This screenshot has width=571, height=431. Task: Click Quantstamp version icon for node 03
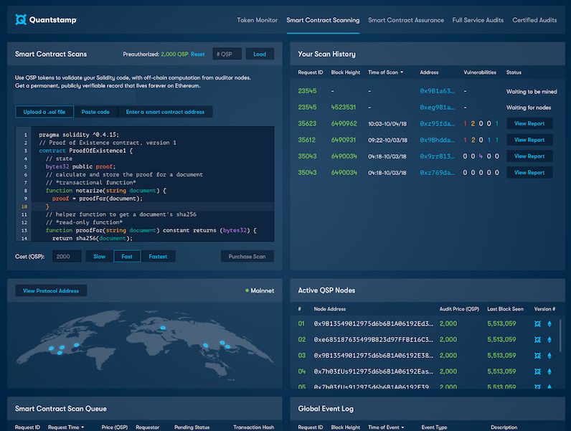[x=537, y=356]
